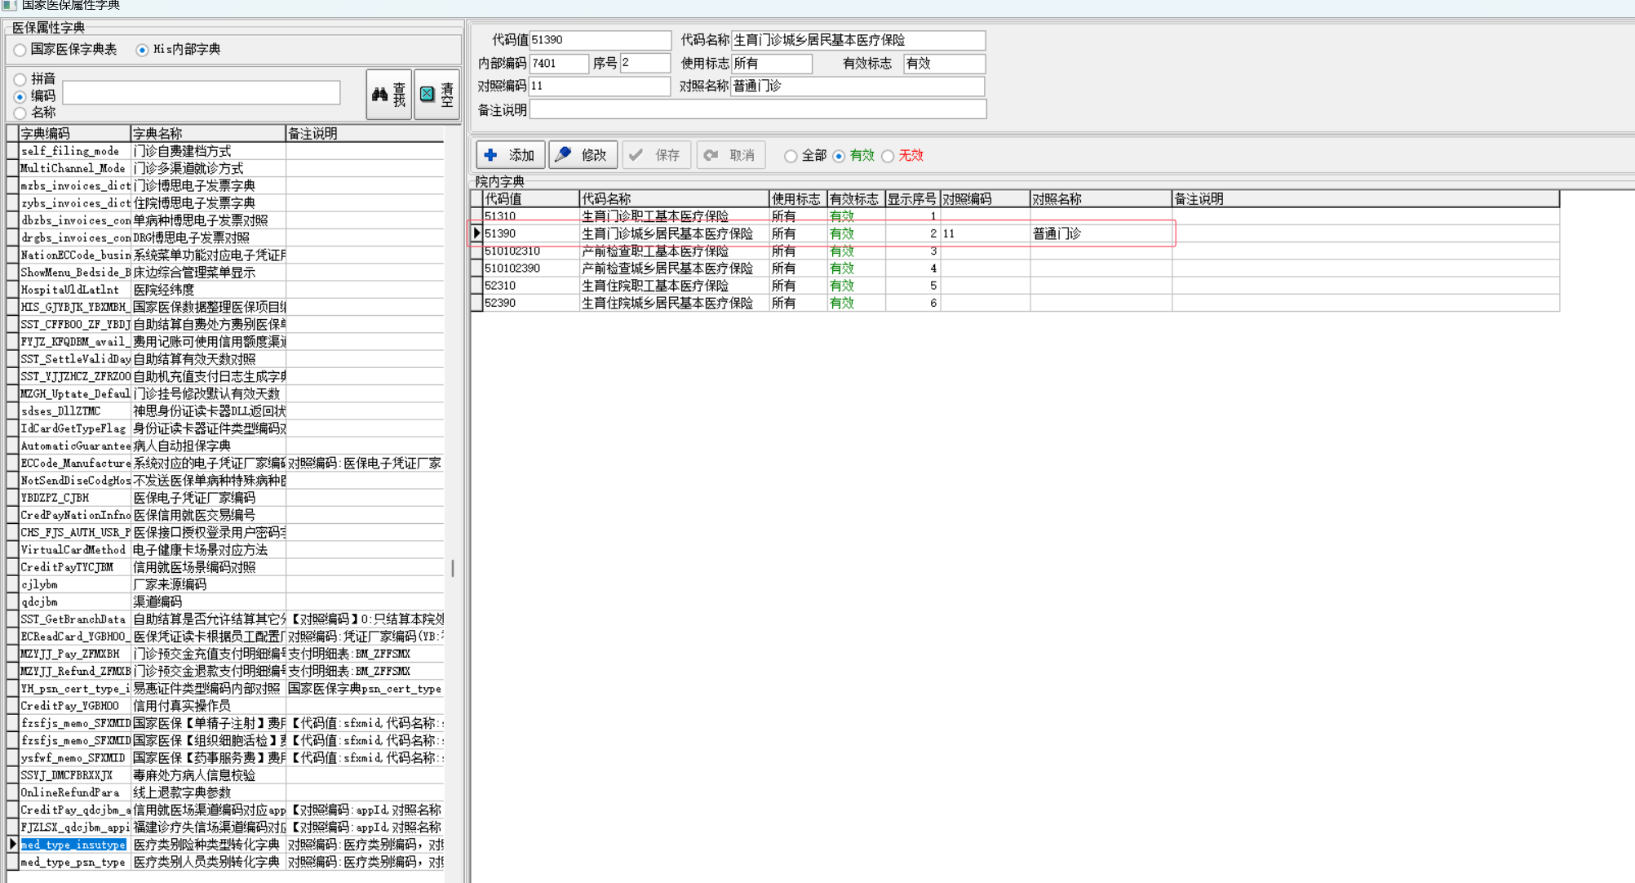Click the Cancel undo arrow button

[x=730, y=155]
